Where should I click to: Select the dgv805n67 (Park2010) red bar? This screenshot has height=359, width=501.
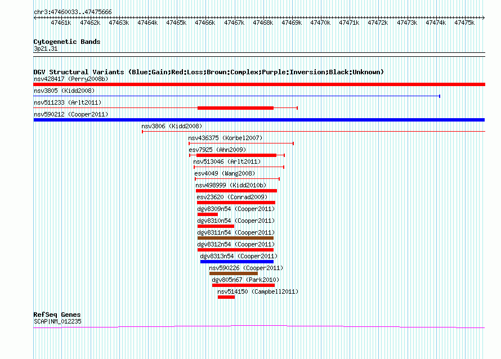pos(244,285)
